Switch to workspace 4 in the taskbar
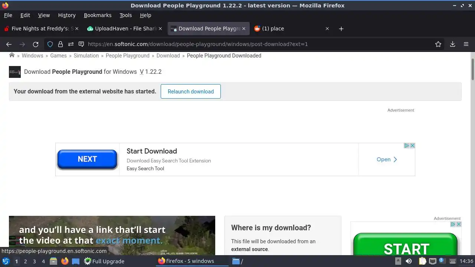 43,261
